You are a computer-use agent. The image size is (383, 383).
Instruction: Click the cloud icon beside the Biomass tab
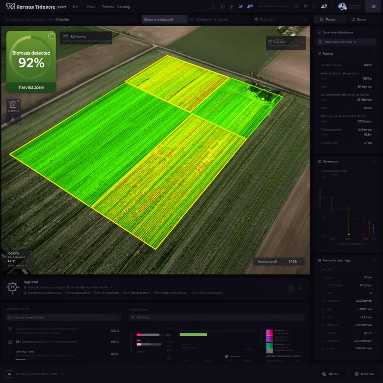pos(192,19)
